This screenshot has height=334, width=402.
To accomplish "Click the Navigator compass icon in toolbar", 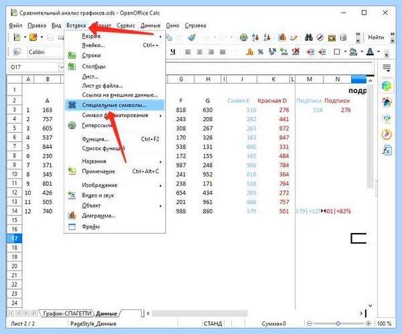I will click(x=320, y=37).
